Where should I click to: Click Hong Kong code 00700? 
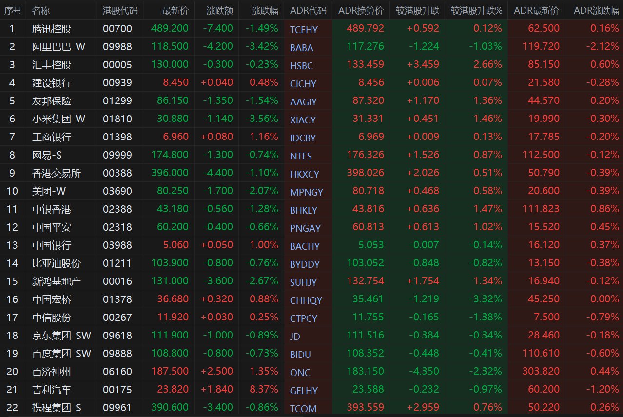coord(117,29)
